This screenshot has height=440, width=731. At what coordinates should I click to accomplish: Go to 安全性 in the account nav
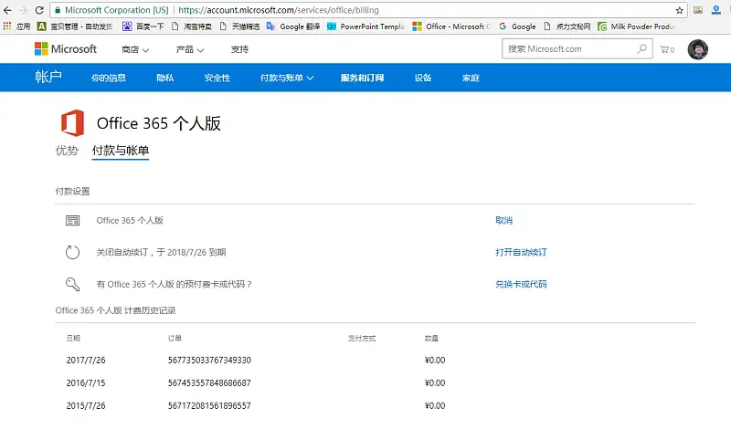coord(217,79)
